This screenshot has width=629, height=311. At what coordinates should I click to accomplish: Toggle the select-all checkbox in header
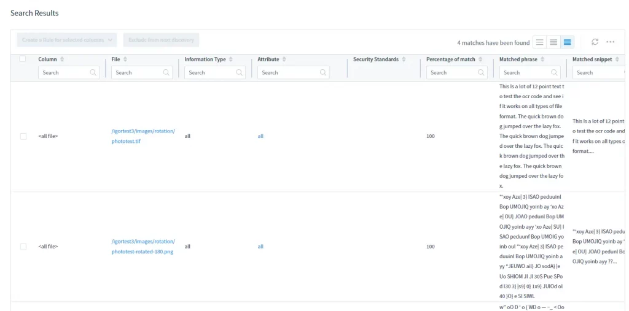point(23,59)
